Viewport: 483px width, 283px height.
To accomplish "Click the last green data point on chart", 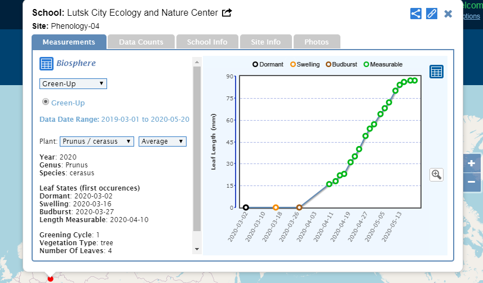I will point(415,81).
